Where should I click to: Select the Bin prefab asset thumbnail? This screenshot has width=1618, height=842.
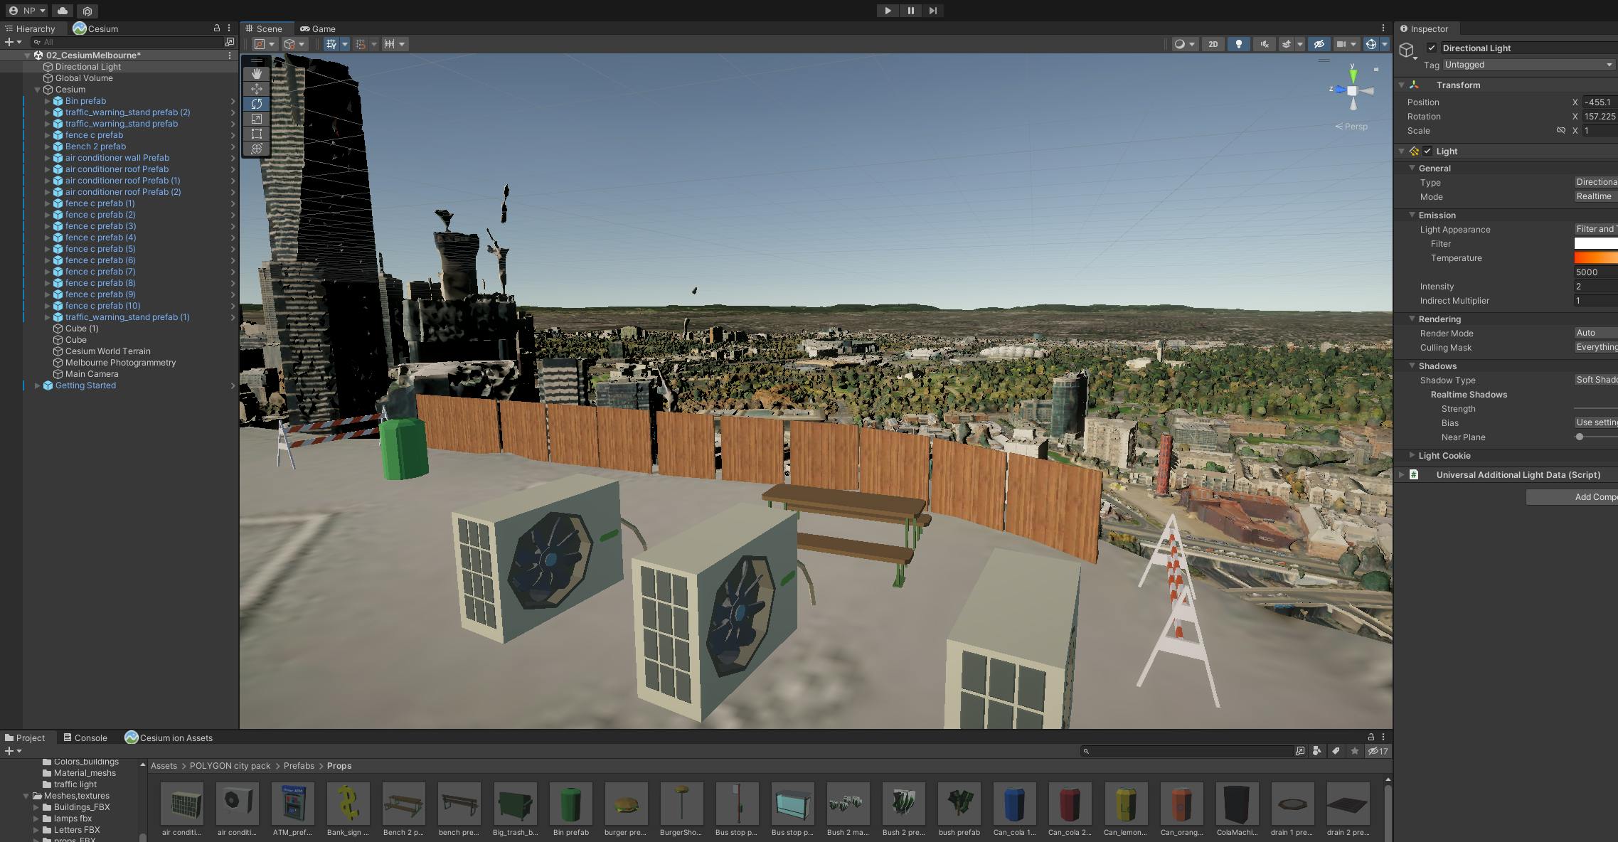(571, 804)
